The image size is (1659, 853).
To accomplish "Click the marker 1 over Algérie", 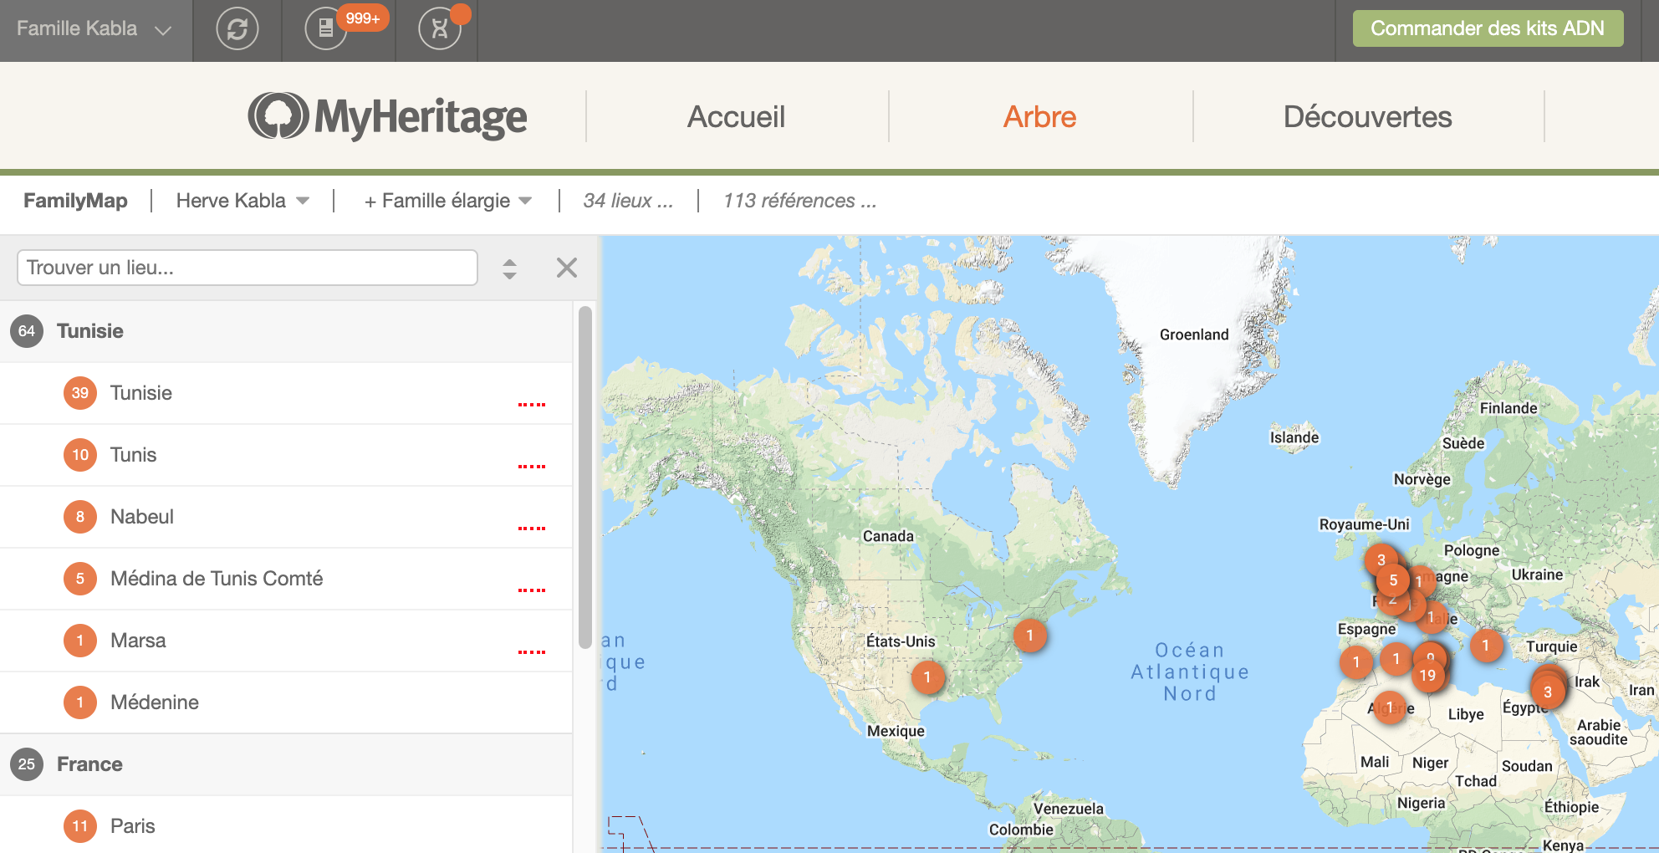I will pos(1390,707).
